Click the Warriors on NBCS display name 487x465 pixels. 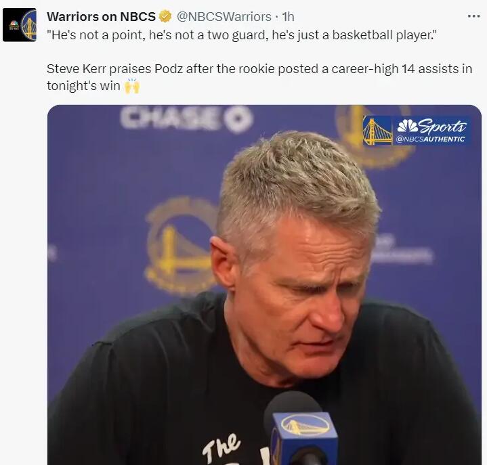click(101, 17)
